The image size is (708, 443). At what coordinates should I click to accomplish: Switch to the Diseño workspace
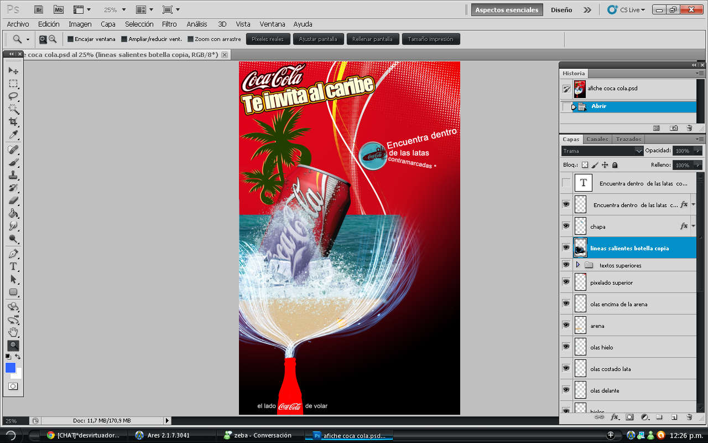point(561,10)
